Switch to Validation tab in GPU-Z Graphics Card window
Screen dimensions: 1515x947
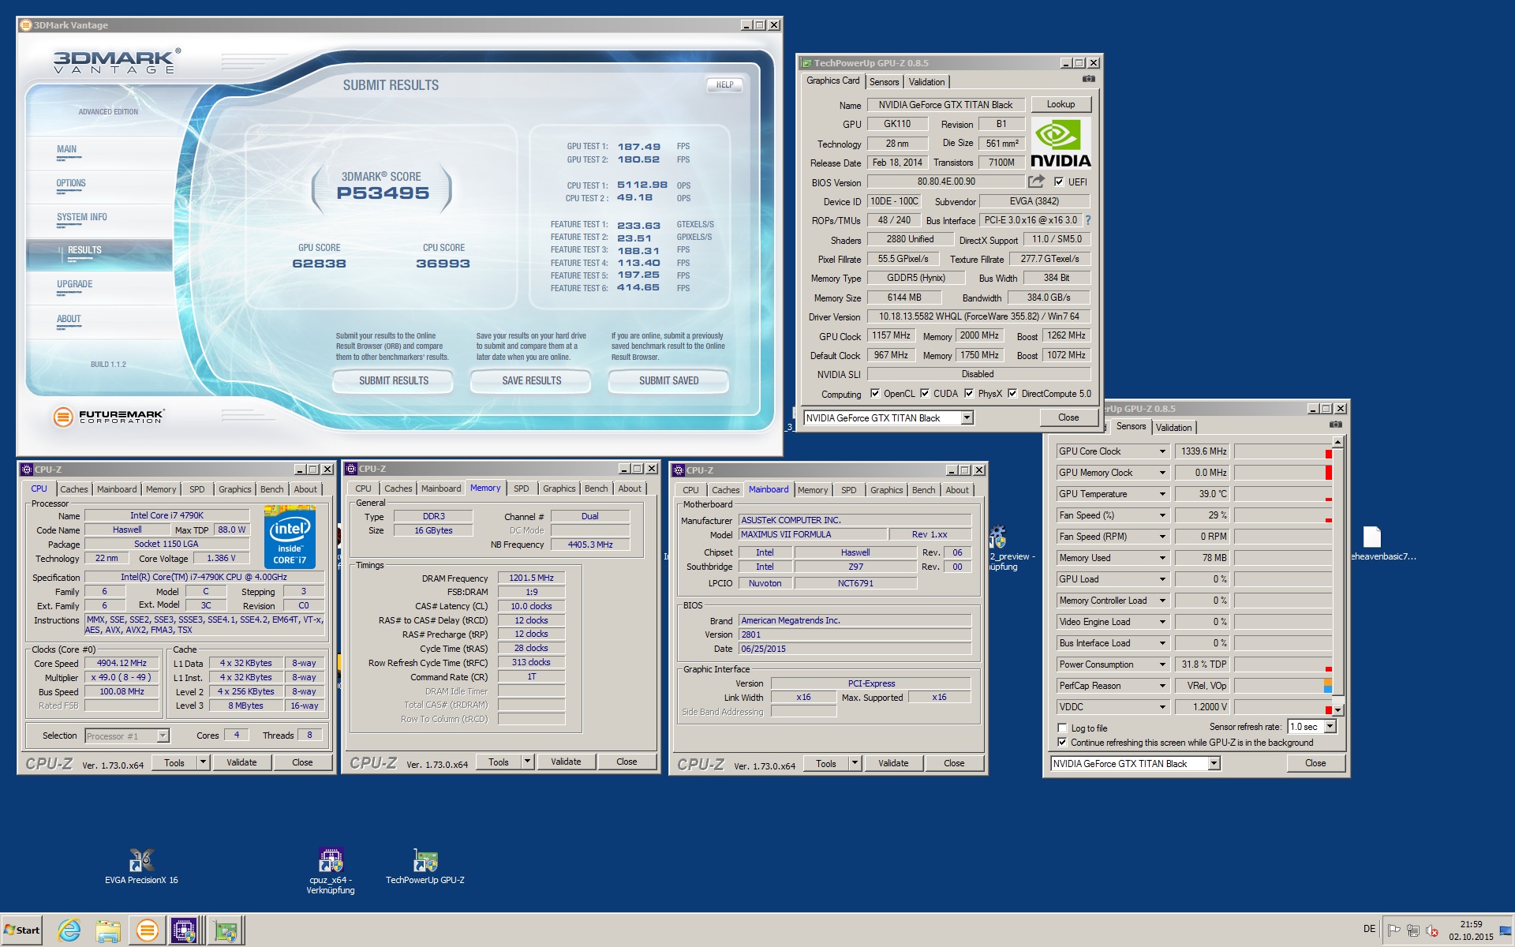tap(926, 82)
